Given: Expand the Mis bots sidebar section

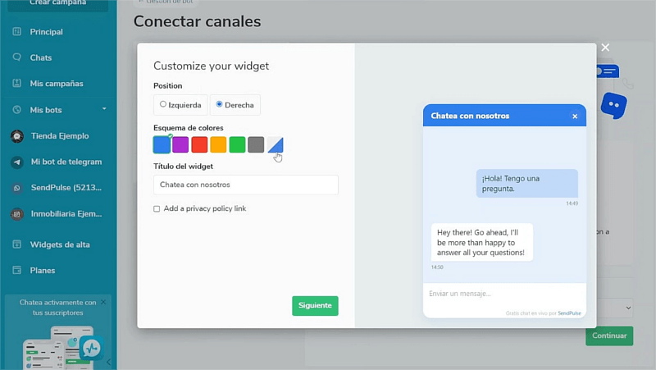Looking at the screenshot, I should pos(104,109).
